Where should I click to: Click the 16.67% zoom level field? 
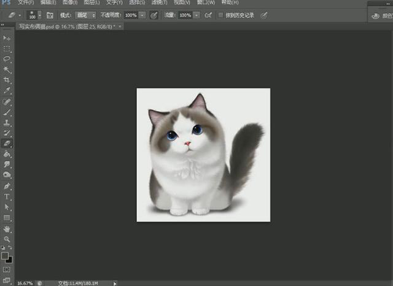(x=25, y=283)
